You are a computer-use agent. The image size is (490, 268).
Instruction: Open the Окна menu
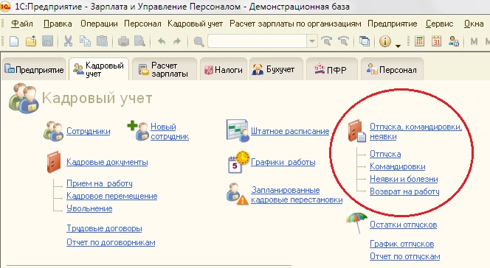click(x=474, y=24)
